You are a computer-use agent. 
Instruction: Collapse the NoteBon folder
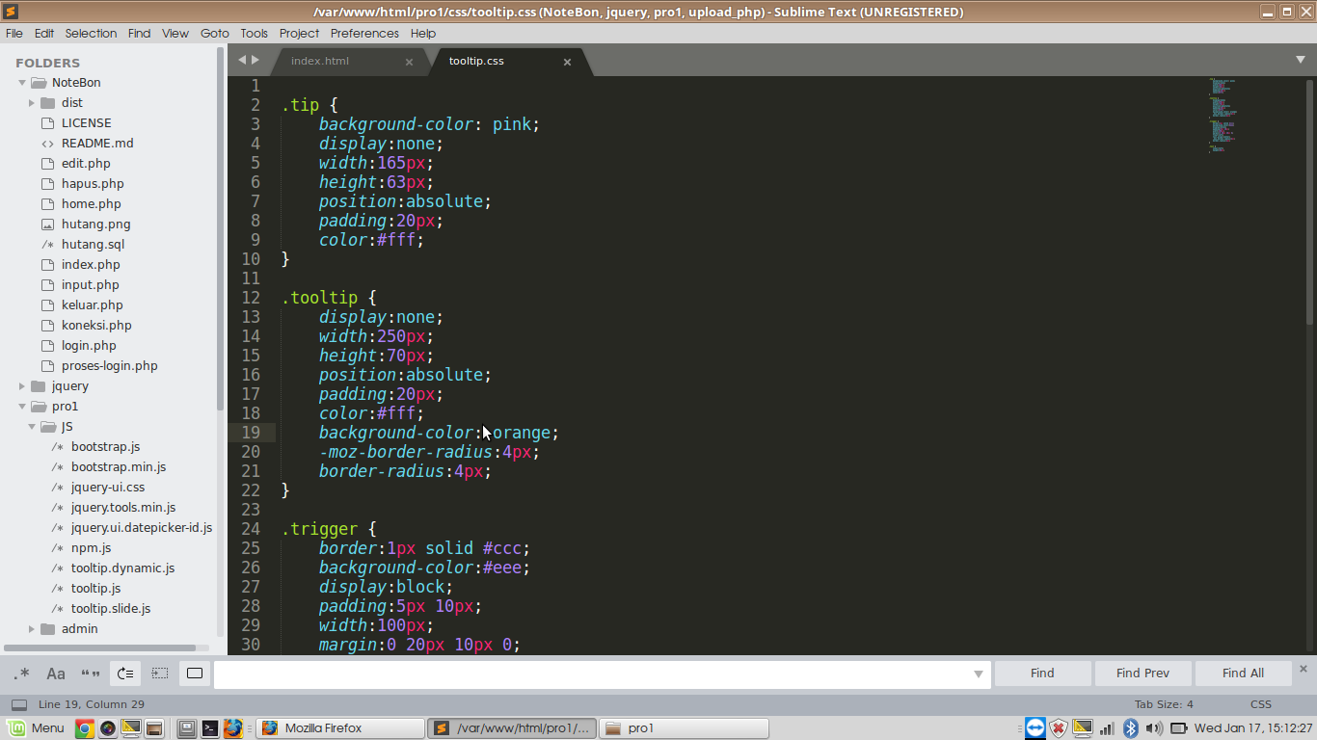point(22,83)
